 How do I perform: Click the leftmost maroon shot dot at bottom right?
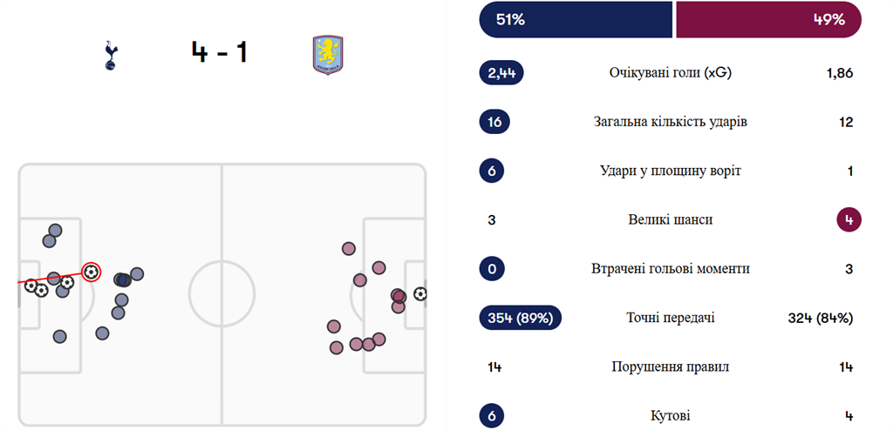click(332, 326)
